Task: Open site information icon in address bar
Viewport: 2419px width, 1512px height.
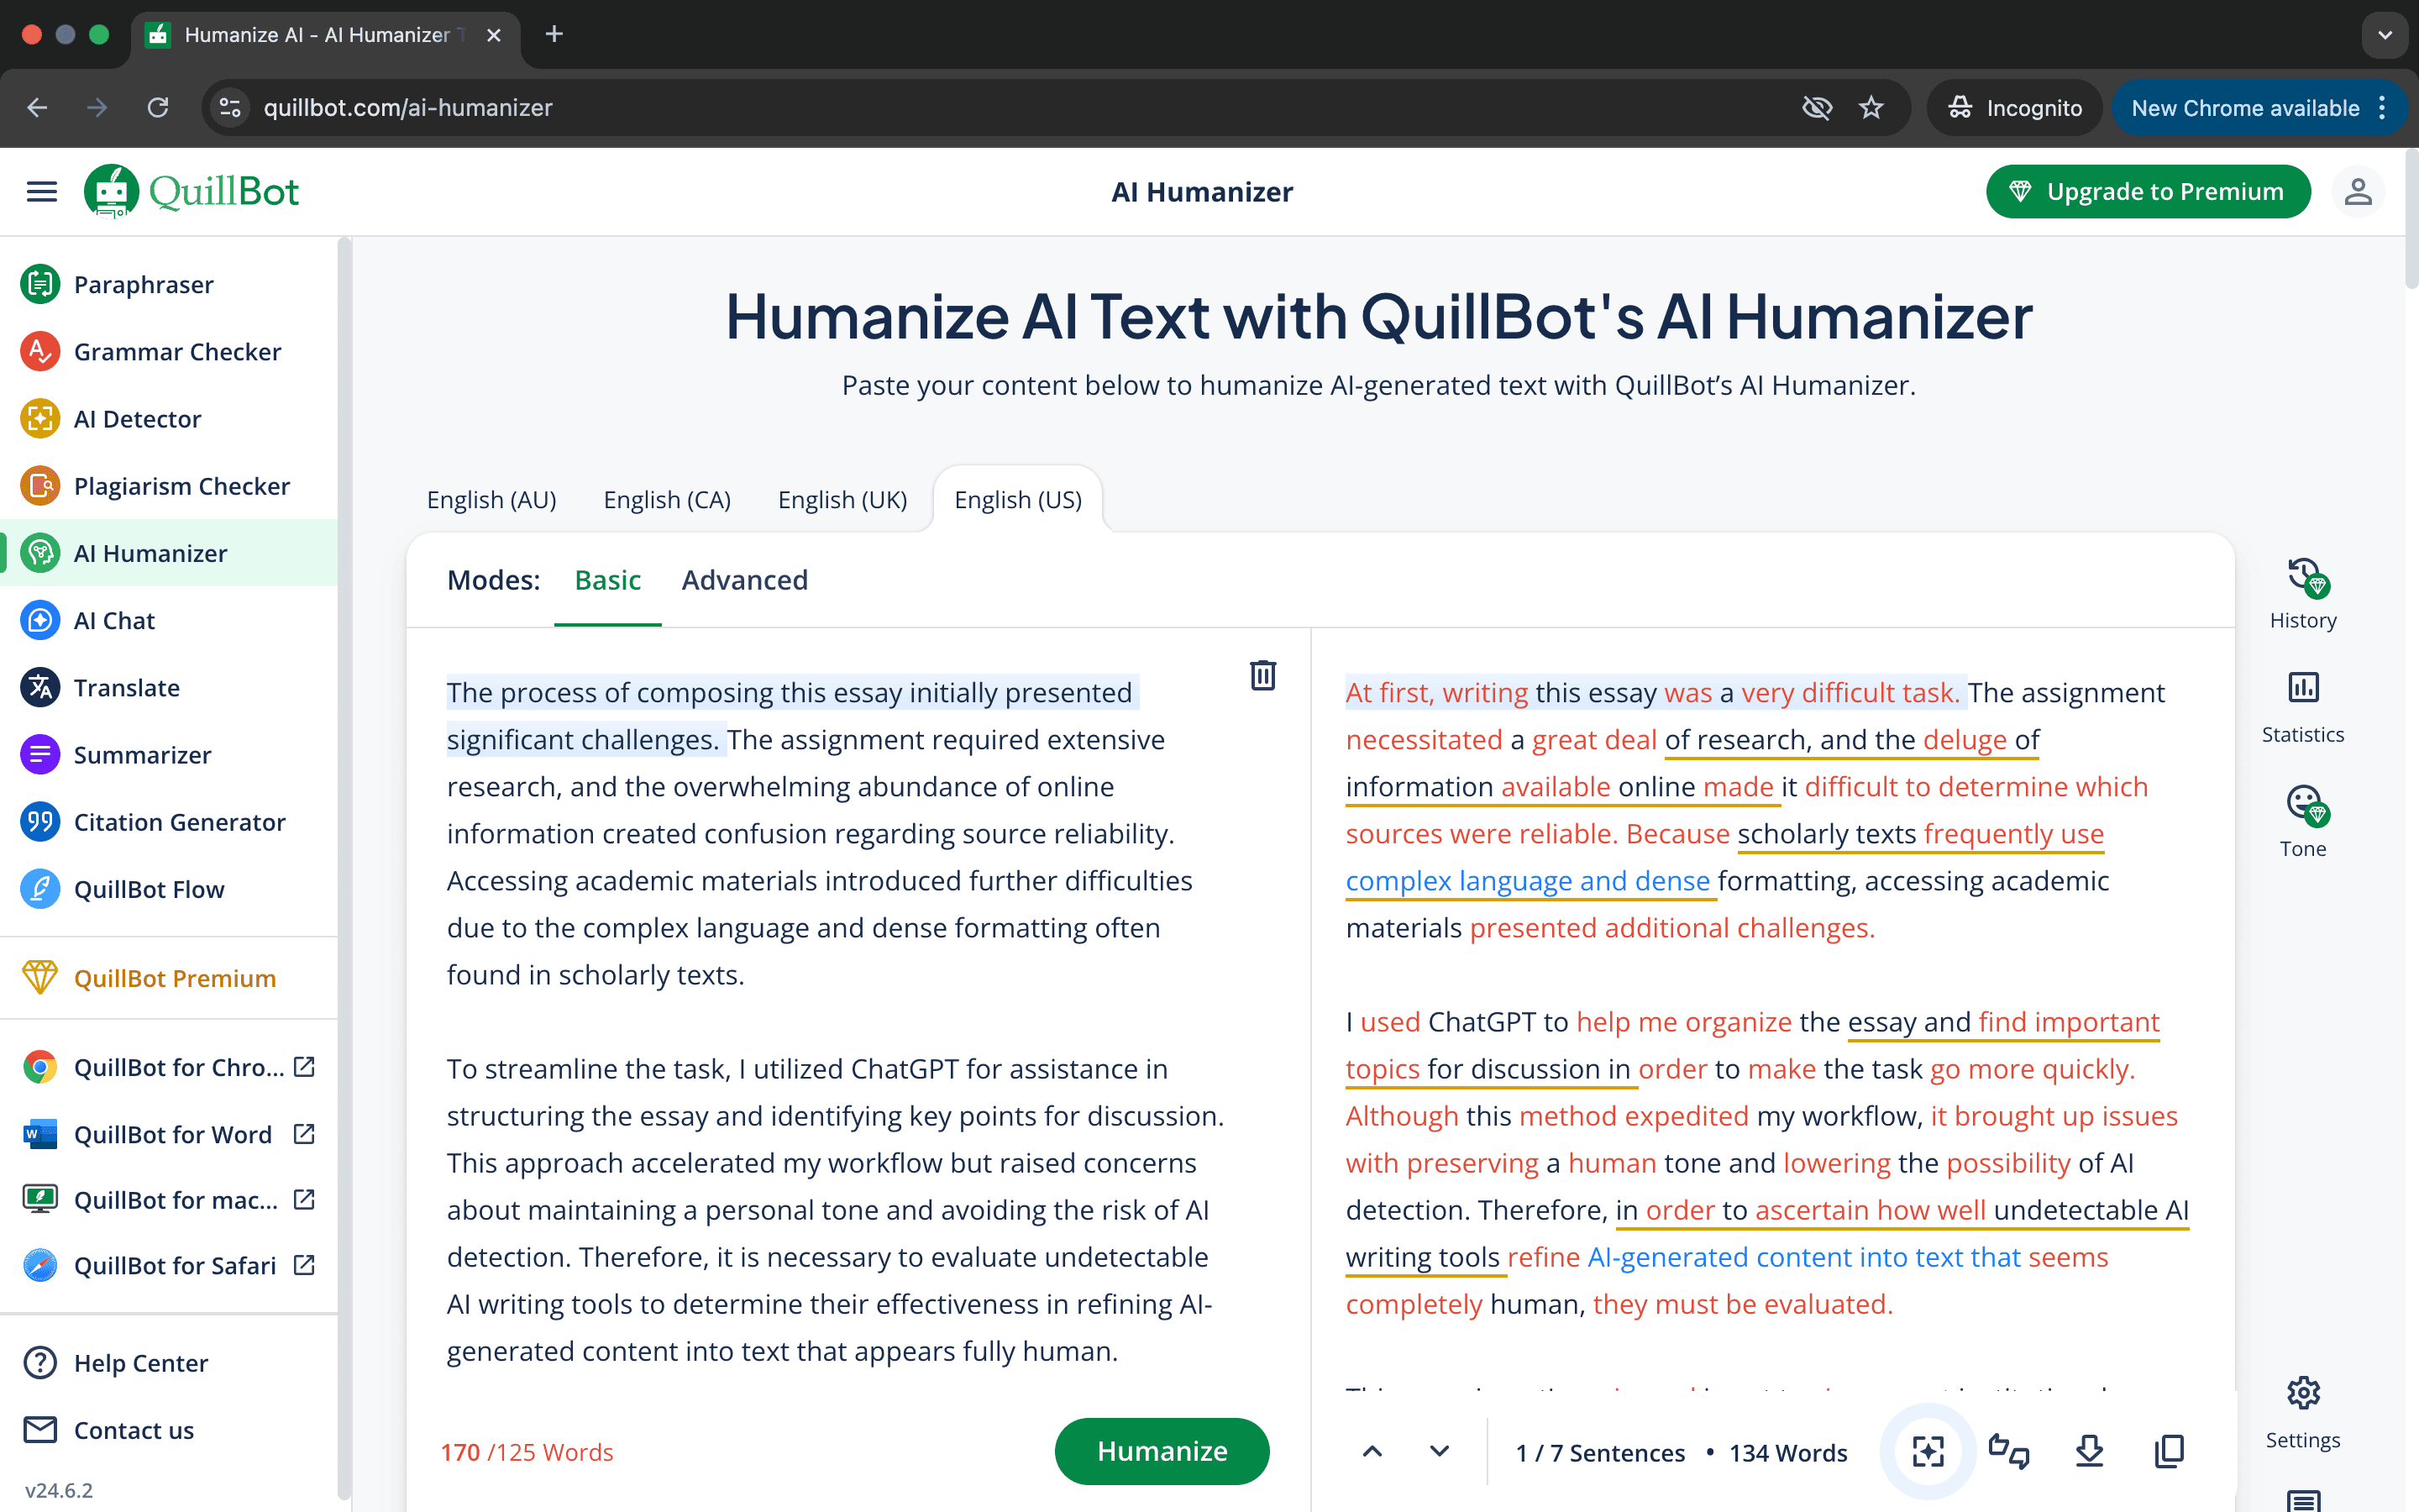Action: [x=230, y=108]
